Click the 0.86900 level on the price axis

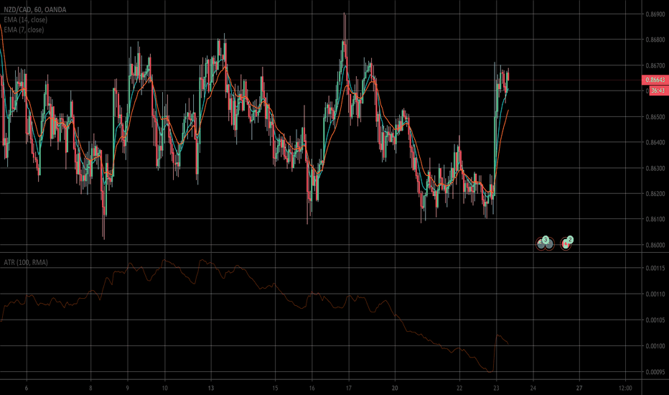[654, 14]
